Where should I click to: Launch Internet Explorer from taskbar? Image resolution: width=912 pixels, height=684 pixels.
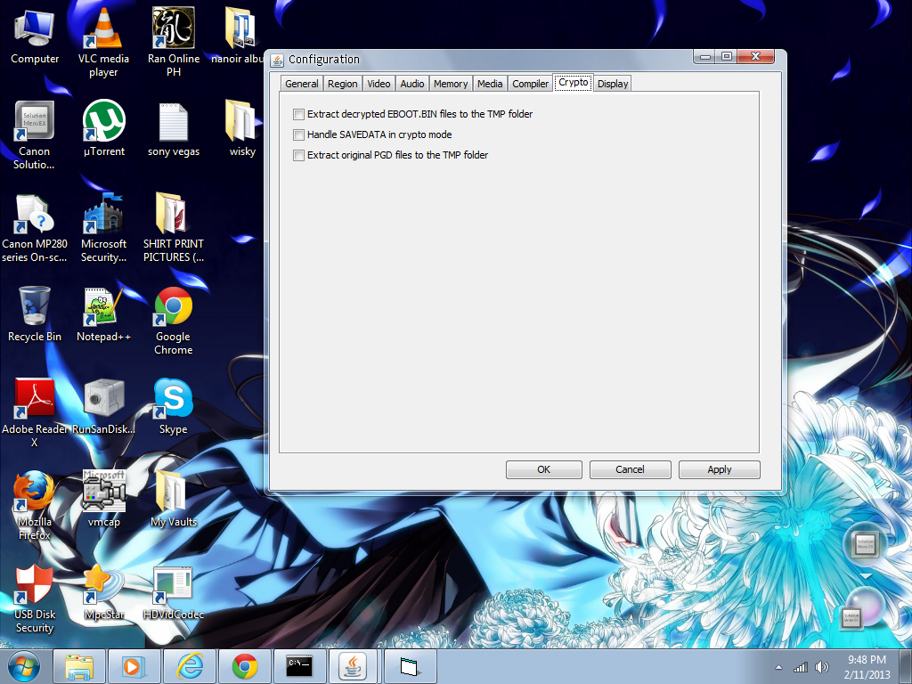[190, 666]
